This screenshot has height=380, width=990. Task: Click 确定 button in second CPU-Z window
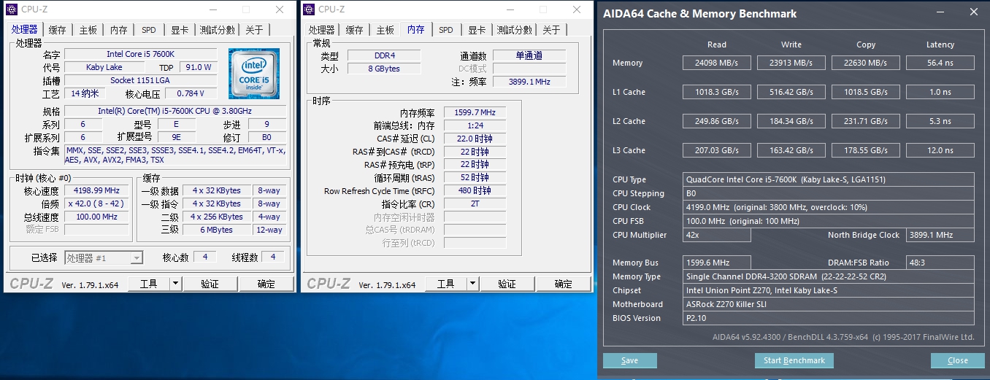click(x=564, y=284)
